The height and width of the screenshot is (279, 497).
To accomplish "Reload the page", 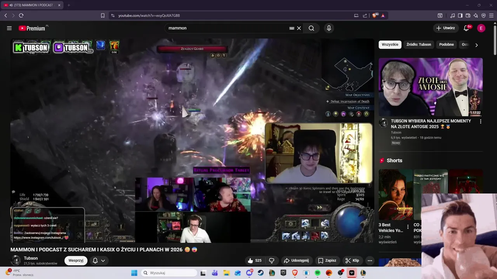I will click(x=21, y=15).
